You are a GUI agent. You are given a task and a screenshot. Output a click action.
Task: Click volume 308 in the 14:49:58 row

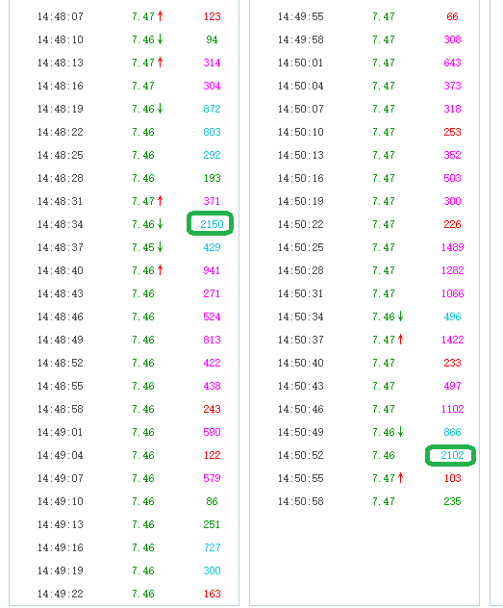452,39
